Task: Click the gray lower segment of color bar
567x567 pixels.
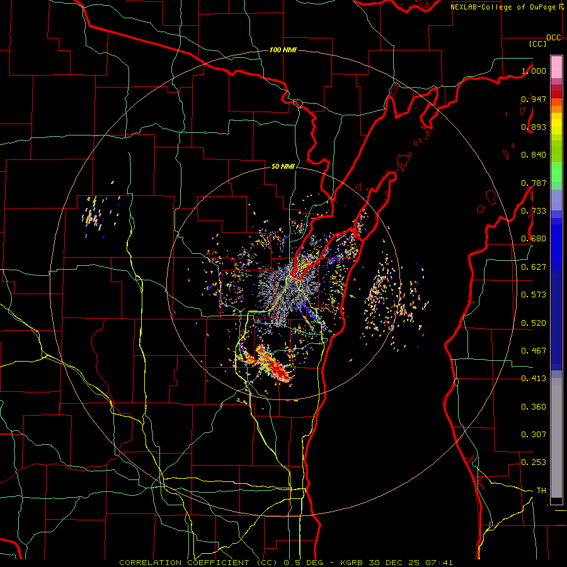Action: pyautogui.click(x=556, y=438)
